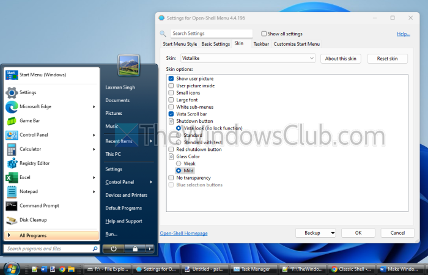Switch to Task Manager taskbar button
The image size is (428, 275).
(254, 269)
